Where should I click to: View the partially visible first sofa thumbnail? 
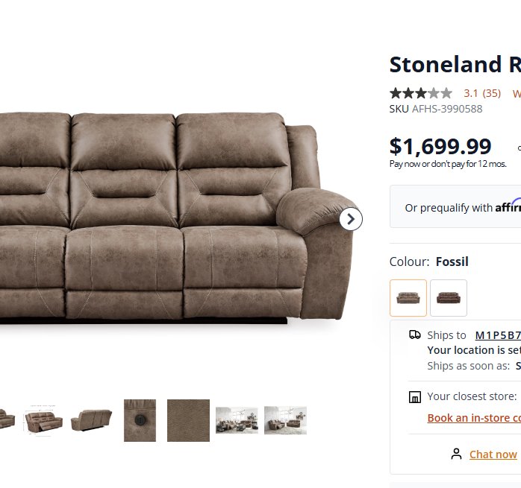click(x=7, y=419)
